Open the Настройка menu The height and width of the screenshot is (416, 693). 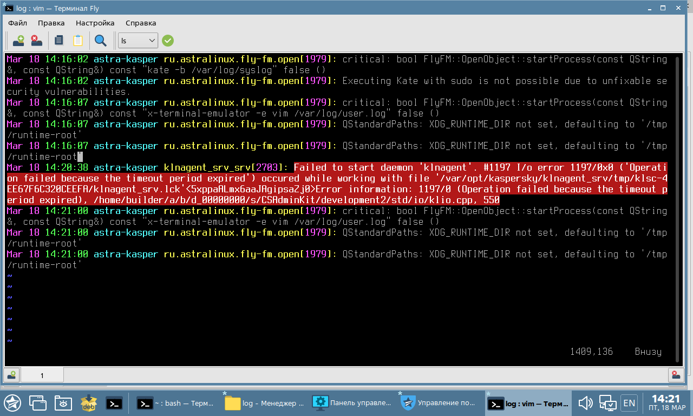tap(95, 23)
